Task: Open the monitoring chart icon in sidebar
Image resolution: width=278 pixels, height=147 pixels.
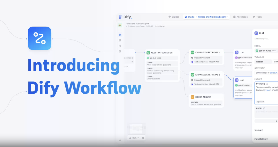Action: click(x=120, y=51)
